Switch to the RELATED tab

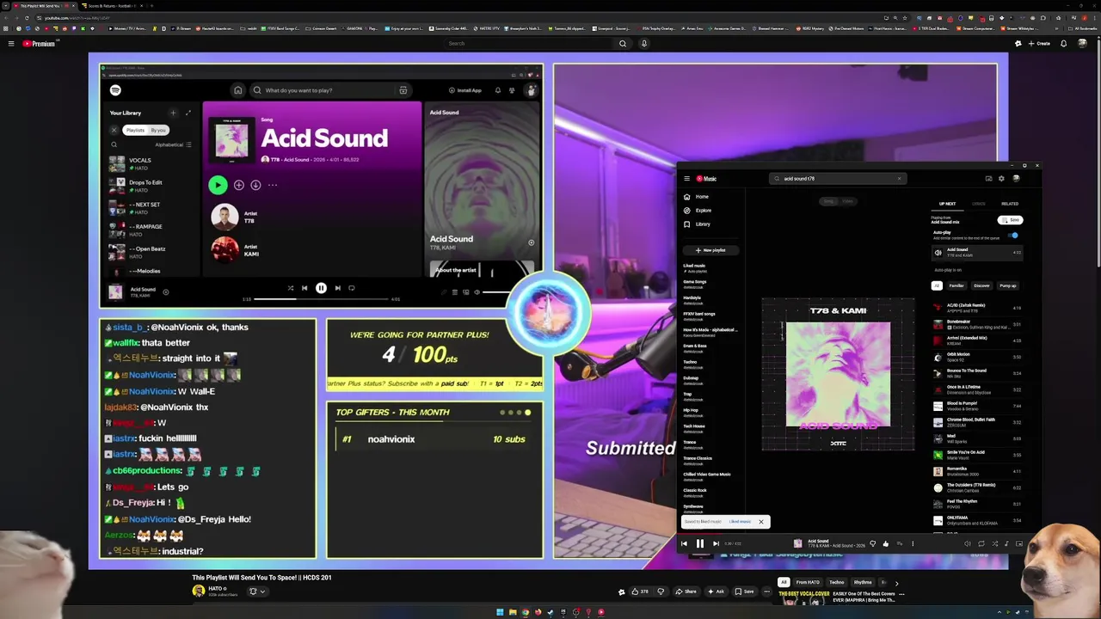pyautogui.click(x=1010, y=204)
